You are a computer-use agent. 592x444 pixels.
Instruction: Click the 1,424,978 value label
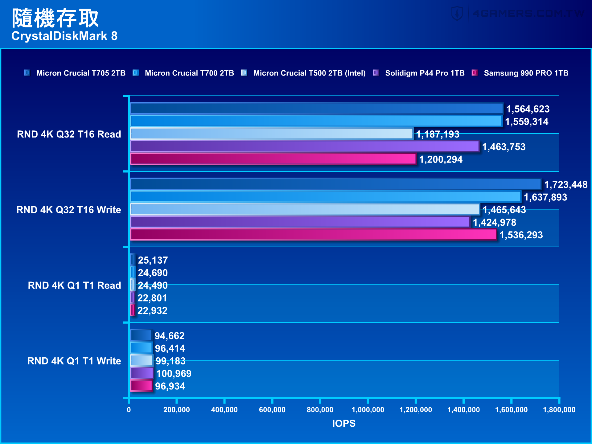point(495,222)
